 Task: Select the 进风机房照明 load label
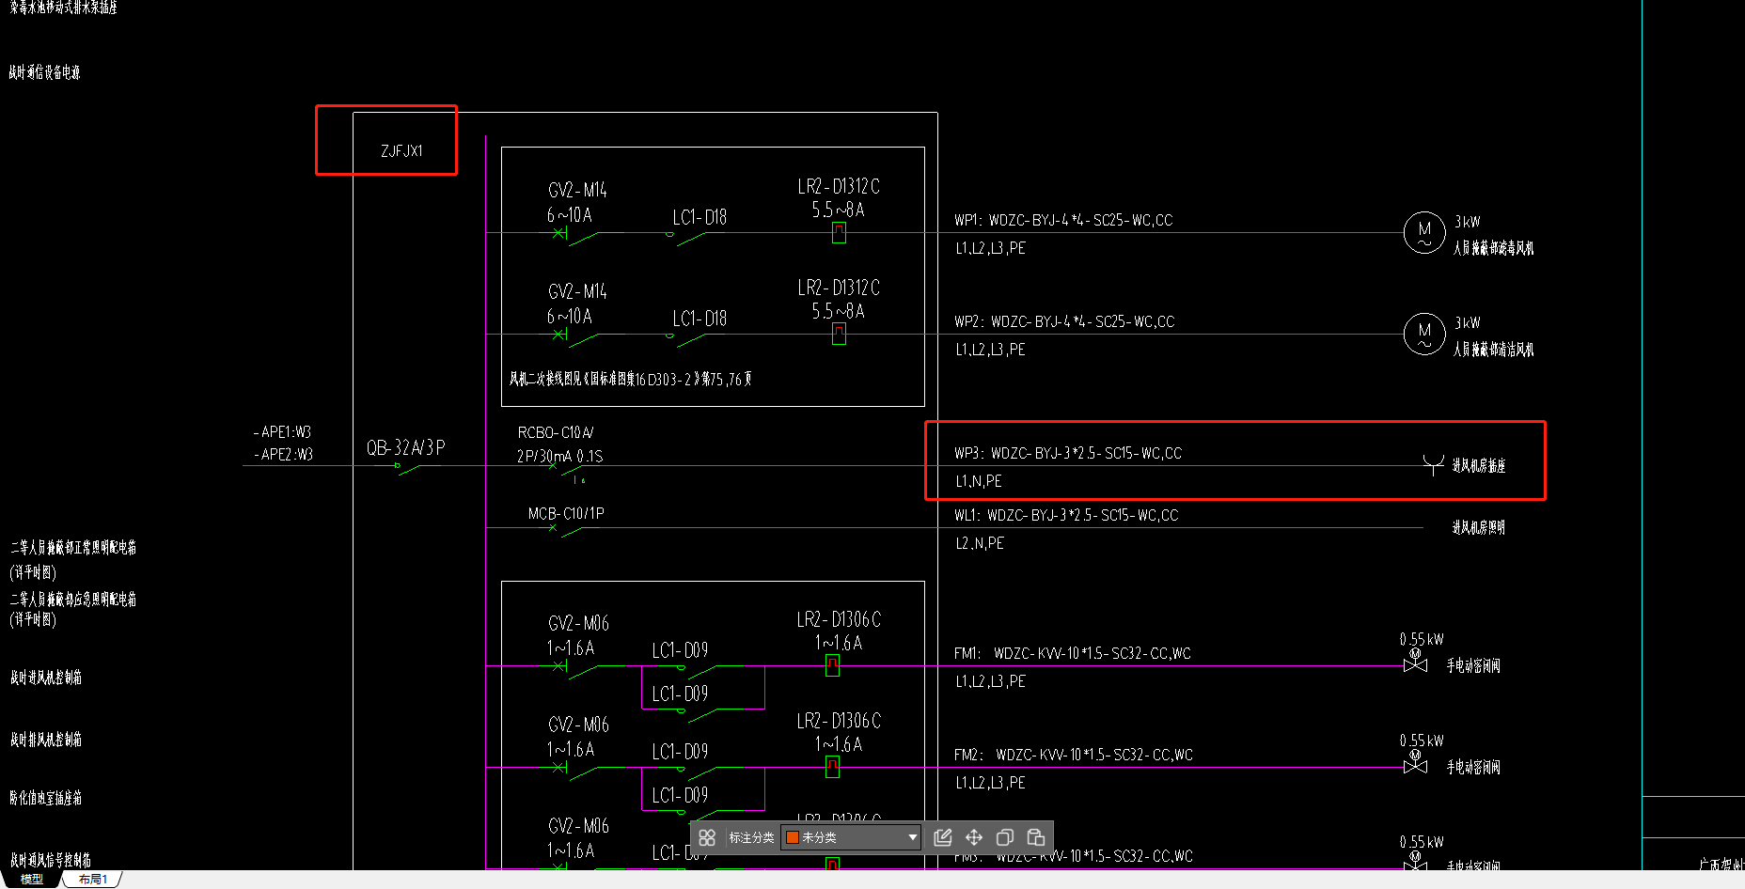pos(1479,528)
